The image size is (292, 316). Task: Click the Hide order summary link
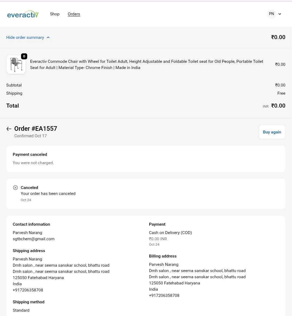click(x=25, y=37)
